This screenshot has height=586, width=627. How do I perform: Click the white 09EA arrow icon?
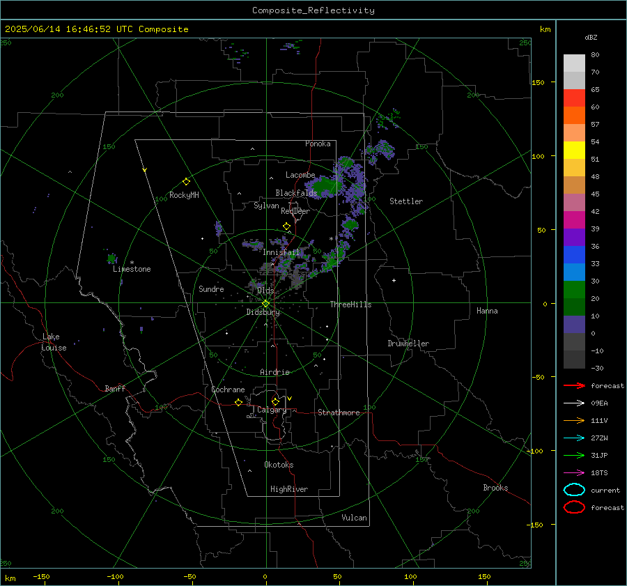pos(574,403)
